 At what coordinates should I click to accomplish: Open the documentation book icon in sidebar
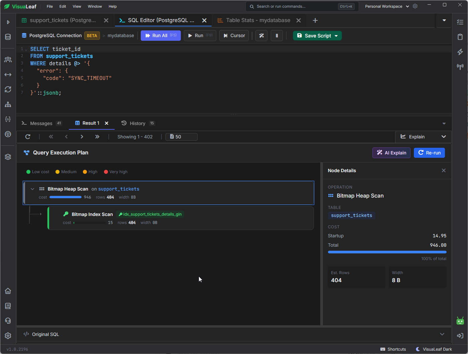8,306
